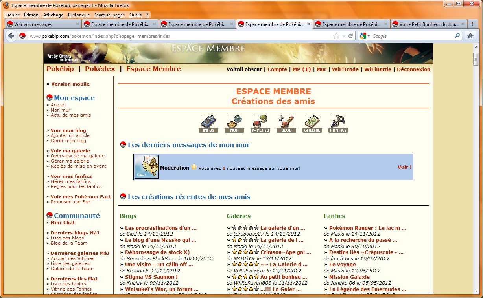Open the Firefox home page icon
Image resolution: width=483 pixels, height=298 pixels.
click(470, 36)
